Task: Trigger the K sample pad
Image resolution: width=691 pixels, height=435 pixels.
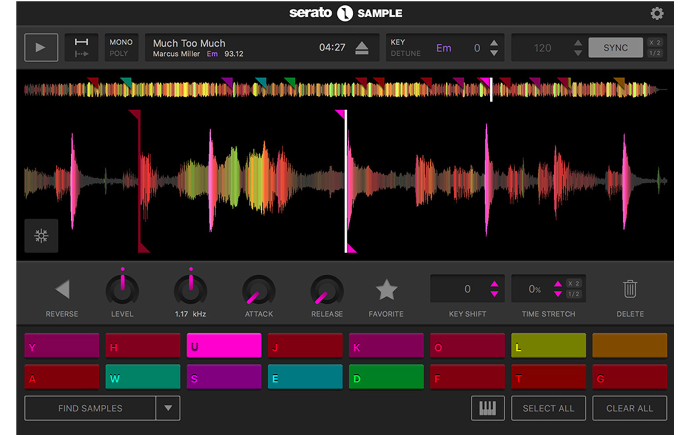Action: [387, 346]
